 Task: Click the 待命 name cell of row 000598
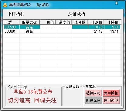click(29, 27)
